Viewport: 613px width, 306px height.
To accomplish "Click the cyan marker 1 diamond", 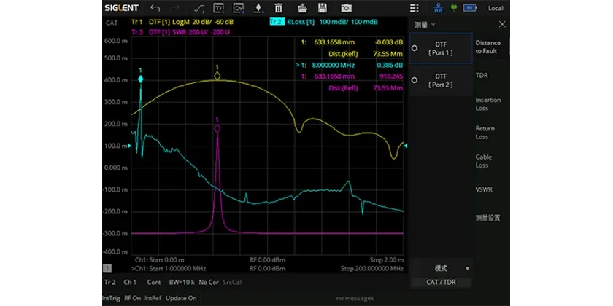I will pyautogui.click(x=140, y=79).
